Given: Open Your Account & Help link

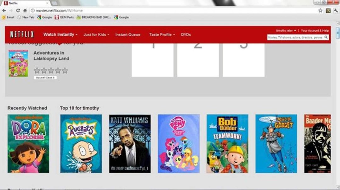Looking at the screenshot, I should (314, 31).
